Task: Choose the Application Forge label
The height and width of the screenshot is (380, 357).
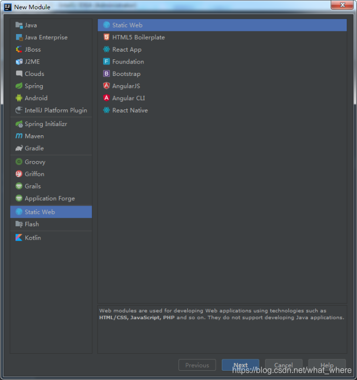Action: coord(50,198)
